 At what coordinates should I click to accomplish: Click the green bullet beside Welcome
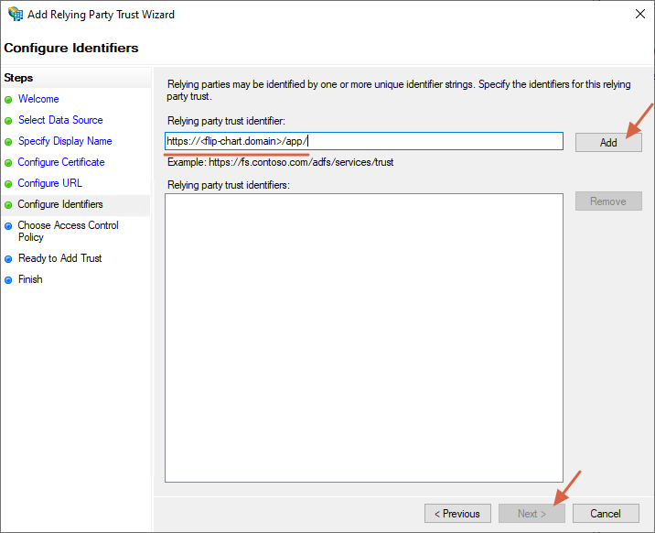[8, 100]
